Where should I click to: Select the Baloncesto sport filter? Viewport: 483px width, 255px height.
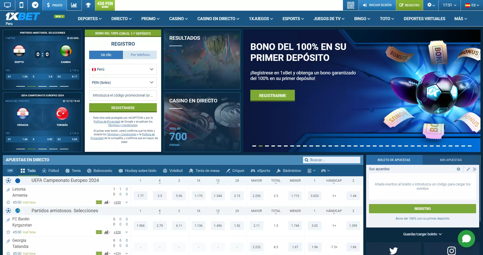tap(100, 171)
